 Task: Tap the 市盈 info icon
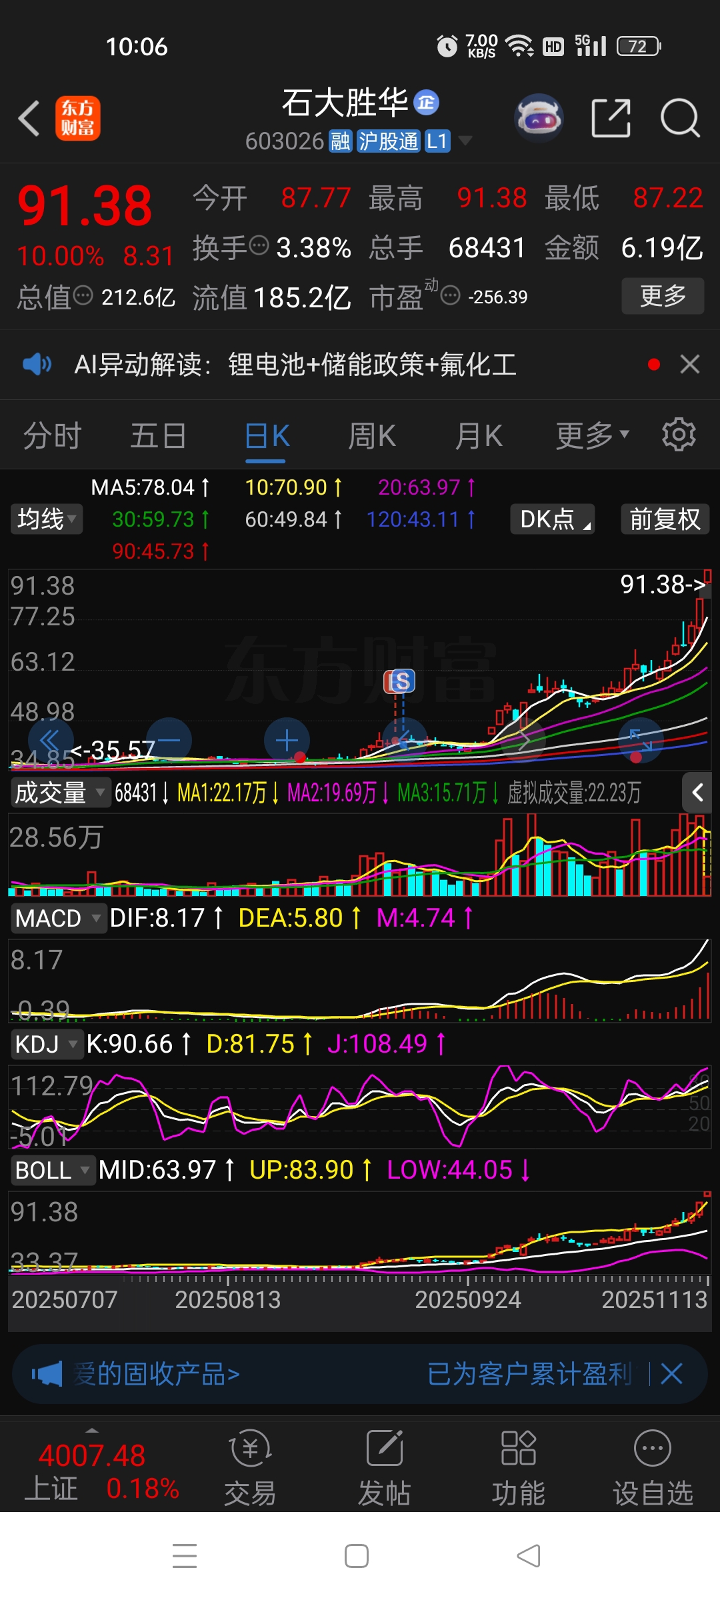[x=451, y=295]
